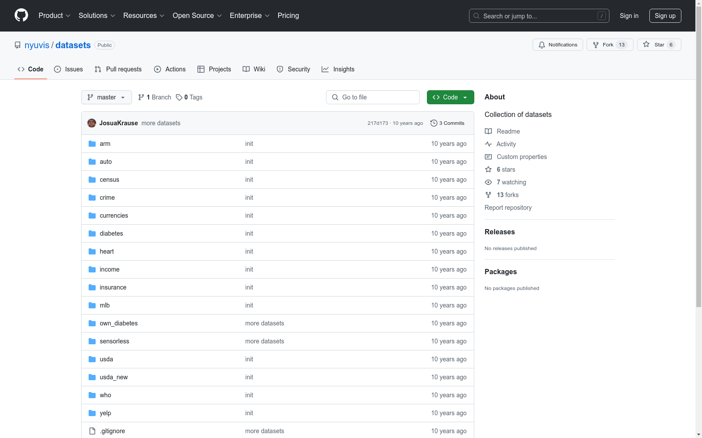Expand the Enterprise menu
This screenshot has height=438, width=702.
pos(250,16)
